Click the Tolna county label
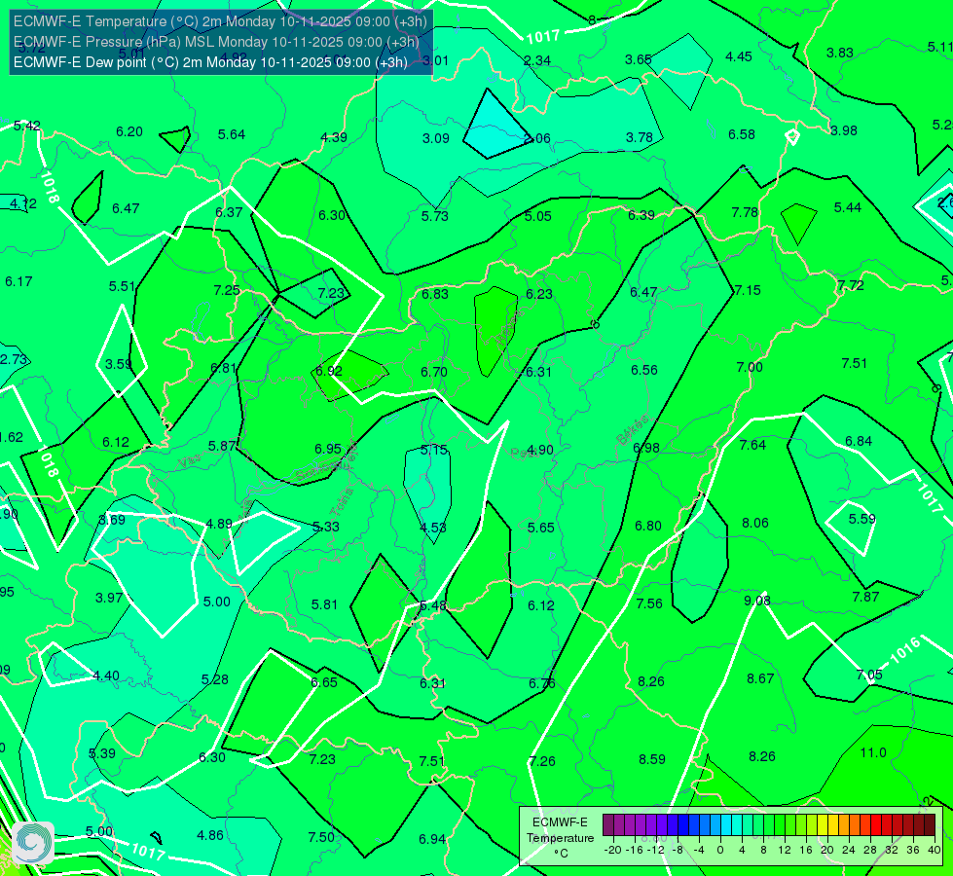The height and width of the screenshot is (876, 953). point(342,503)
